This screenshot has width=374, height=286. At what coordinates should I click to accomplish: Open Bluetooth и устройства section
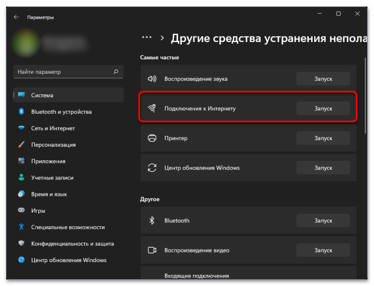click(x=68, y=112)
